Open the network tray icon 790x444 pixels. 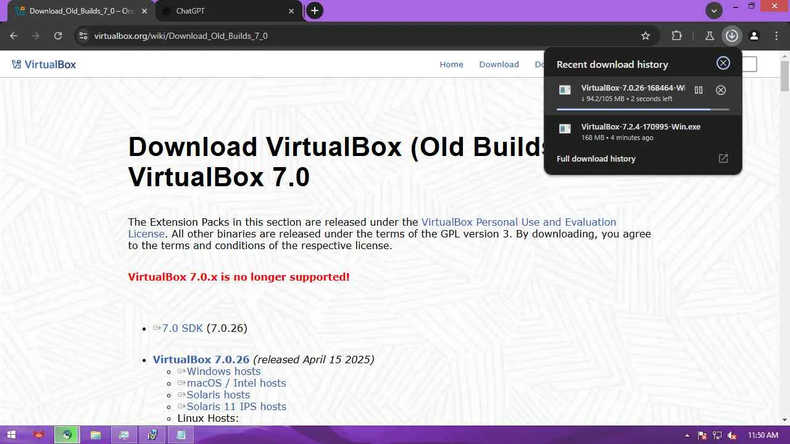tap(717, 435)
